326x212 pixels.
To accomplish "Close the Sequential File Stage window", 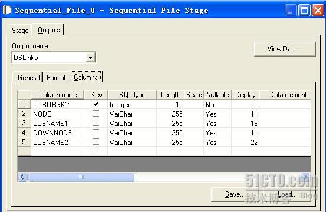I will pyautogui.click(x=318, y=10).
